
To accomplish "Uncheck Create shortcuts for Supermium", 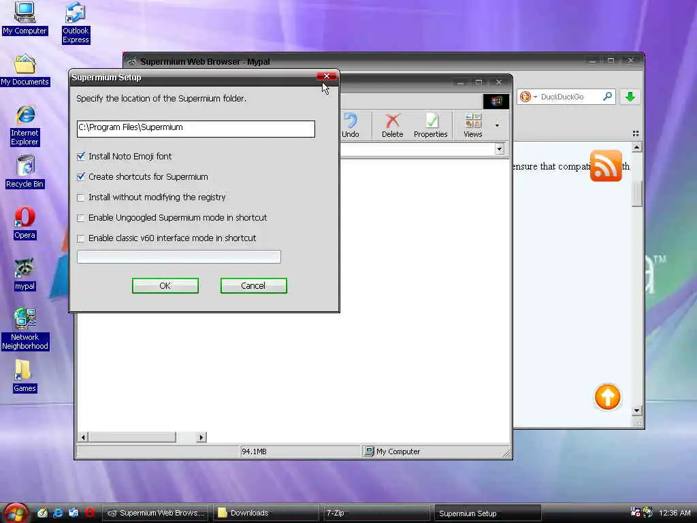I will [x=80, y=176].
